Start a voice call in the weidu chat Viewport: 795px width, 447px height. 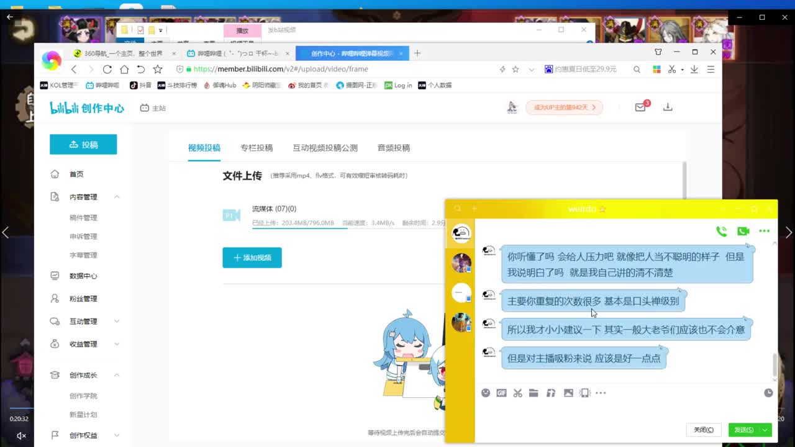coord(721,230)
